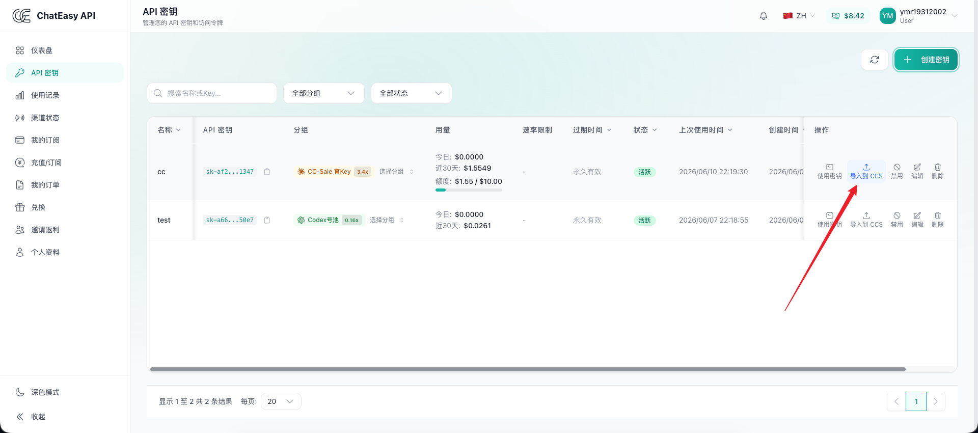
Task: Click the sk-af2...1347 key text
Action: 230,172
